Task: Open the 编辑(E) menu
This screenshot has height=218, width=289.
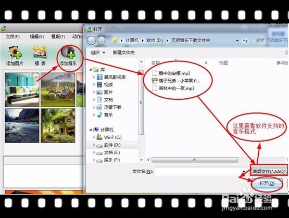Action: coord(37,36)
